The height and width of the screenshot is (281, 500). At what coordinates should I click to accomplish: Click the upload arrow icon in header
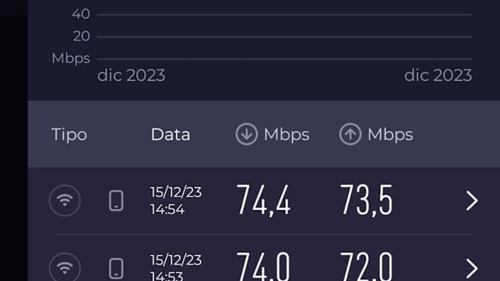pos(350,135)
